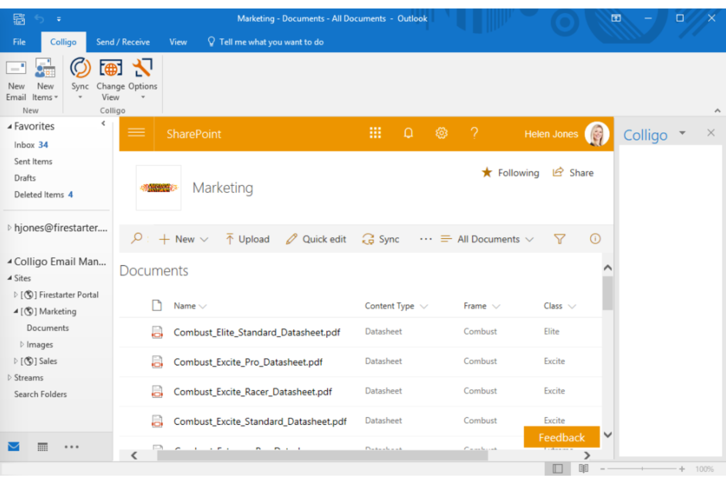The image size is (726, 484).
Task: Open the Inbox folder
Action: [x=31, y=145]
